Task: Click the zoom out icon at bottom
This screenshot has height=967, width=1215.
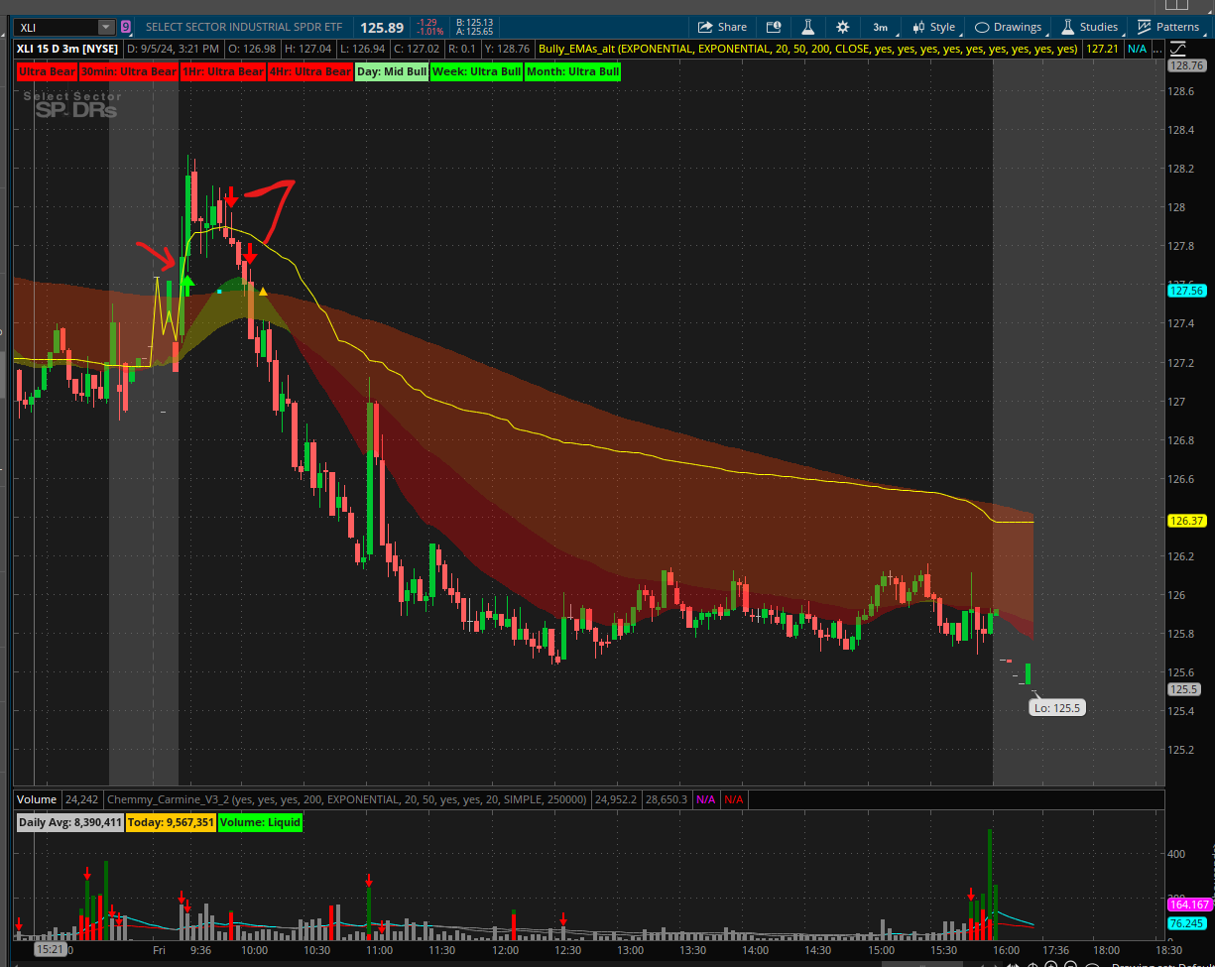Action: pos(1070,966)
